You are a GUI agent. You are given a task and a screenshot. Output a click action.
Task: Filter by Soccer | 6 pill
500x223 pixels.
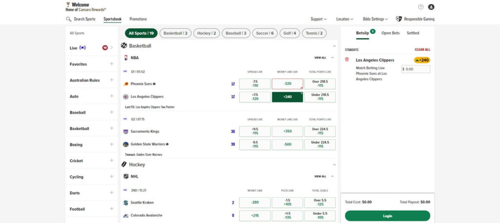click(x=265, y=33)
